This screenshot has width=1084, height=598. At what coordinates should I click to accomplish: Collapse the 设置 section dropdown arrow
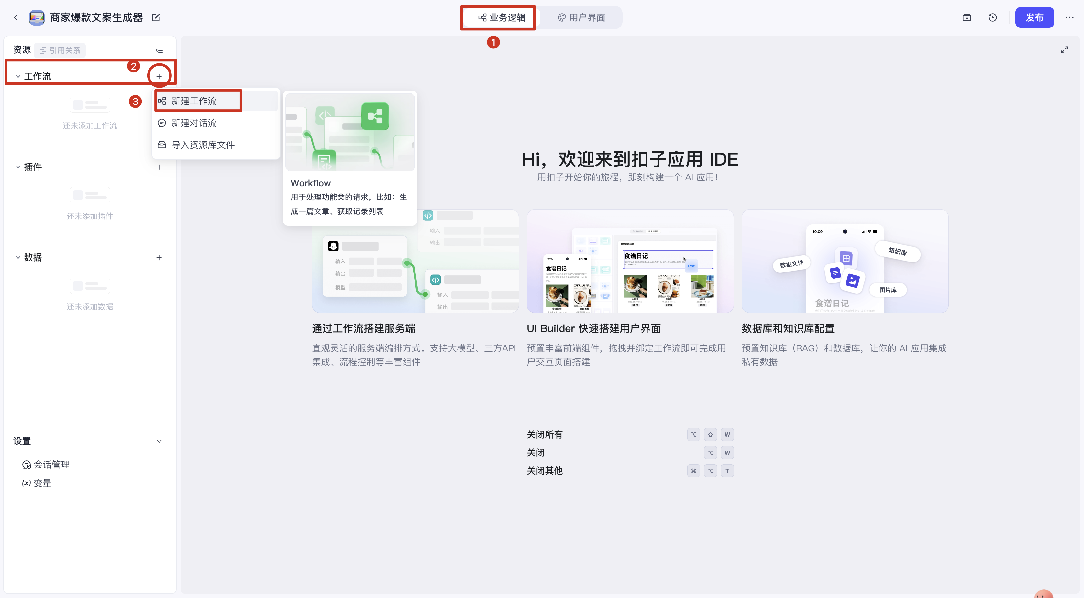159,441
